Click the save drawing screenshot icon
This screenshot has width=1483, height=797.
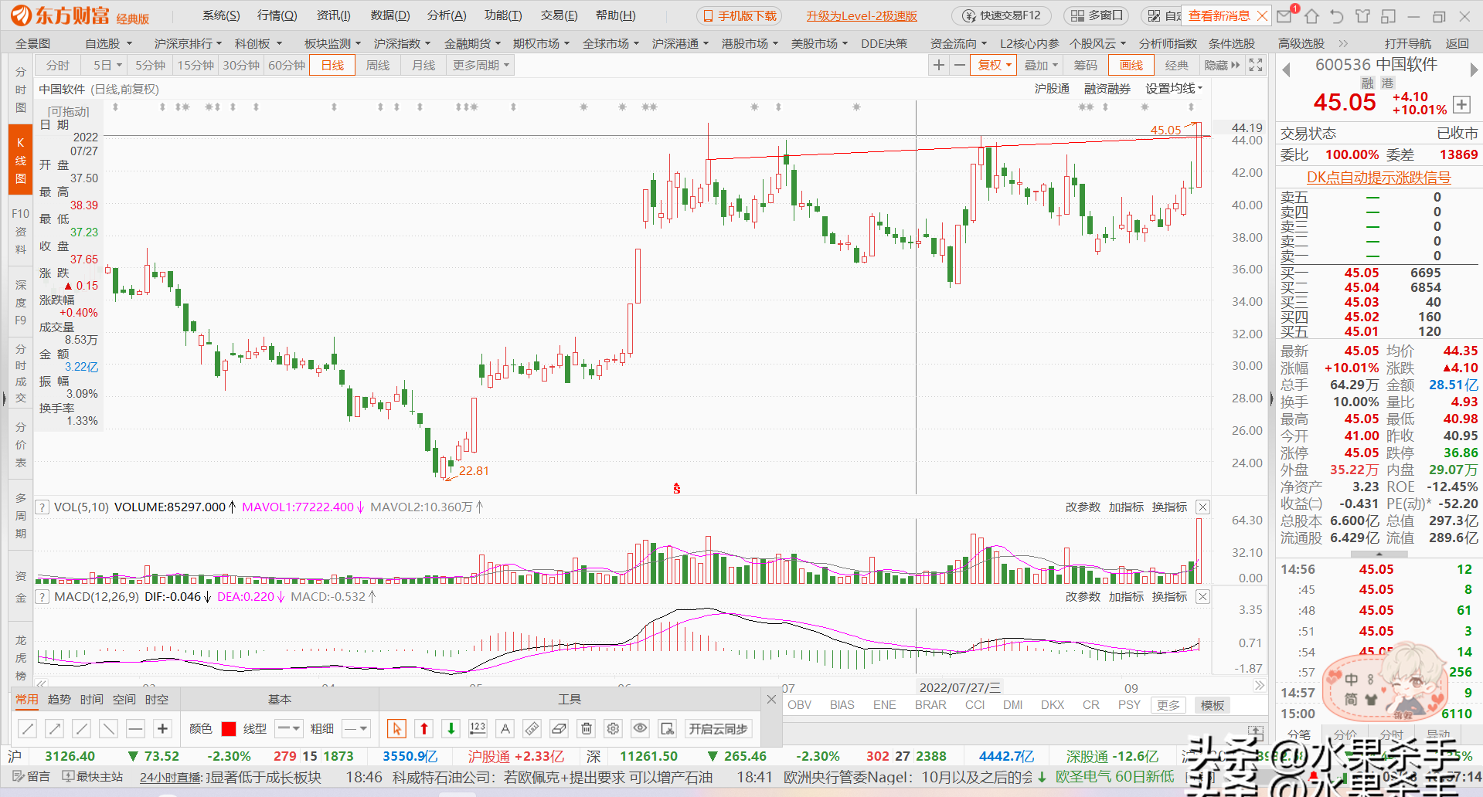[x=668, y=728]
